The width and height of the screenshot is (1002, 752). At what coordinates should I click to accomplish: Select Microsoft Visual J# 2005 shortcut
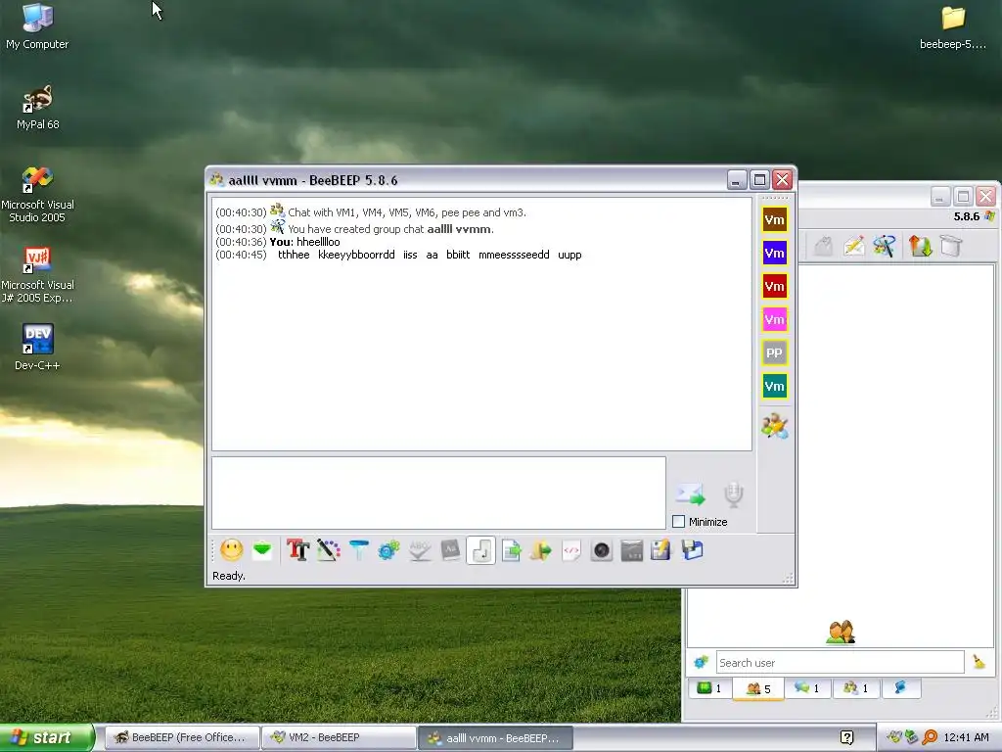[37, 275]
